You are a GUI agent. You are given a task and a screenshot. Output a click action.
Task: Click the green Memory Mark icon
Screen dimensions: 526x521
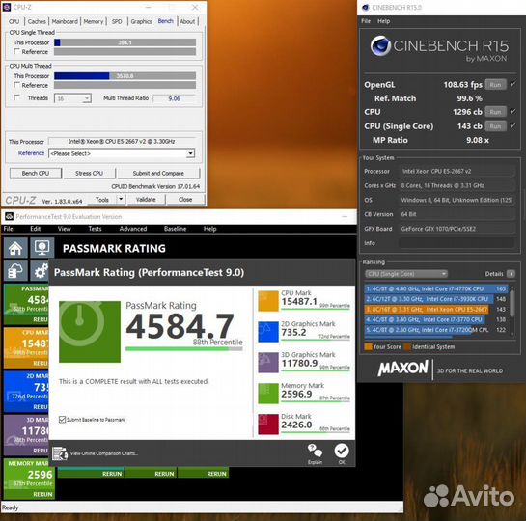coord(268,394)
